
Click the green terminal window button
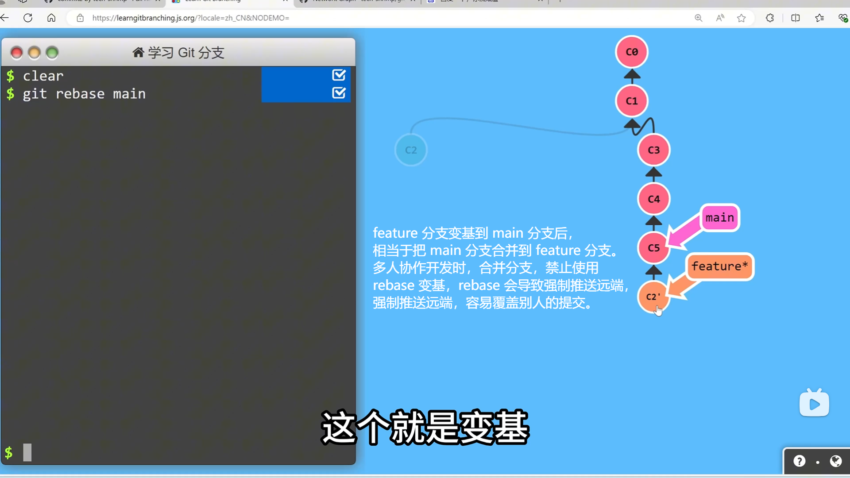pos(52,53)
